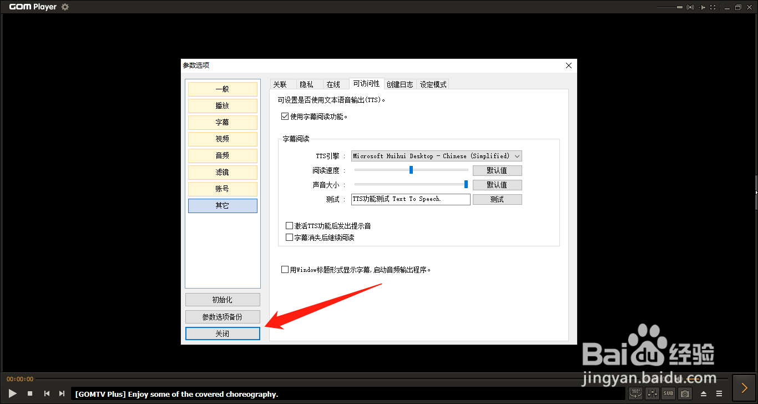Switch to 关联 tab

click(x=280, y=84)
